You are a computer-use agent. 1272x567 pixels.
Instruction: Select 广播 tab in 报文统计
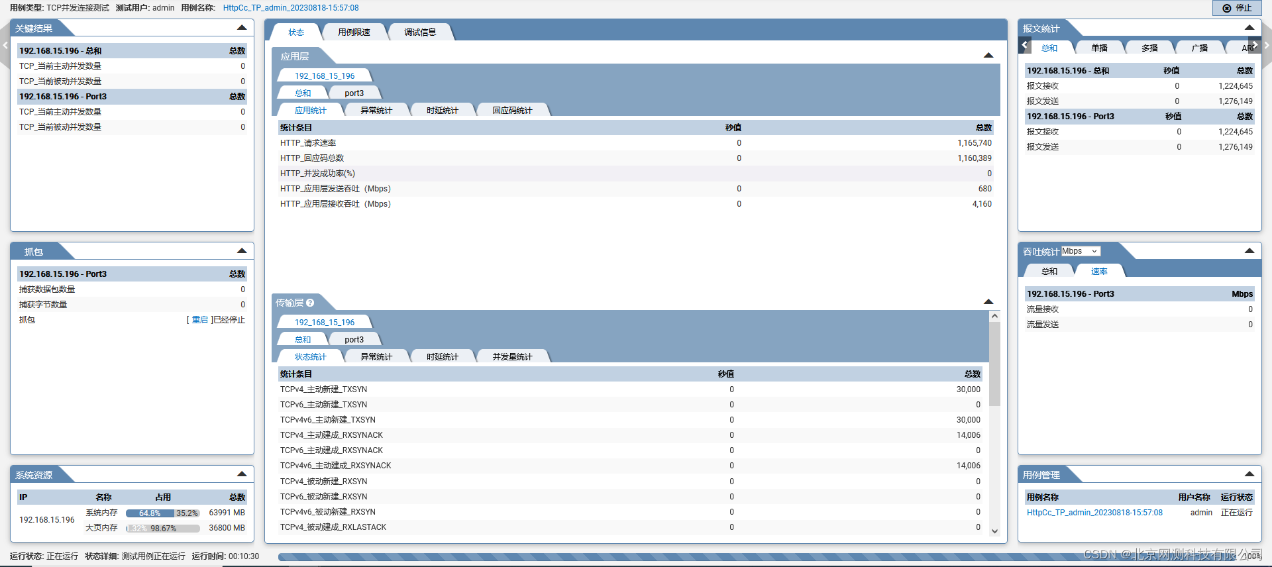pyautogui.click(x=1200, y=48)
